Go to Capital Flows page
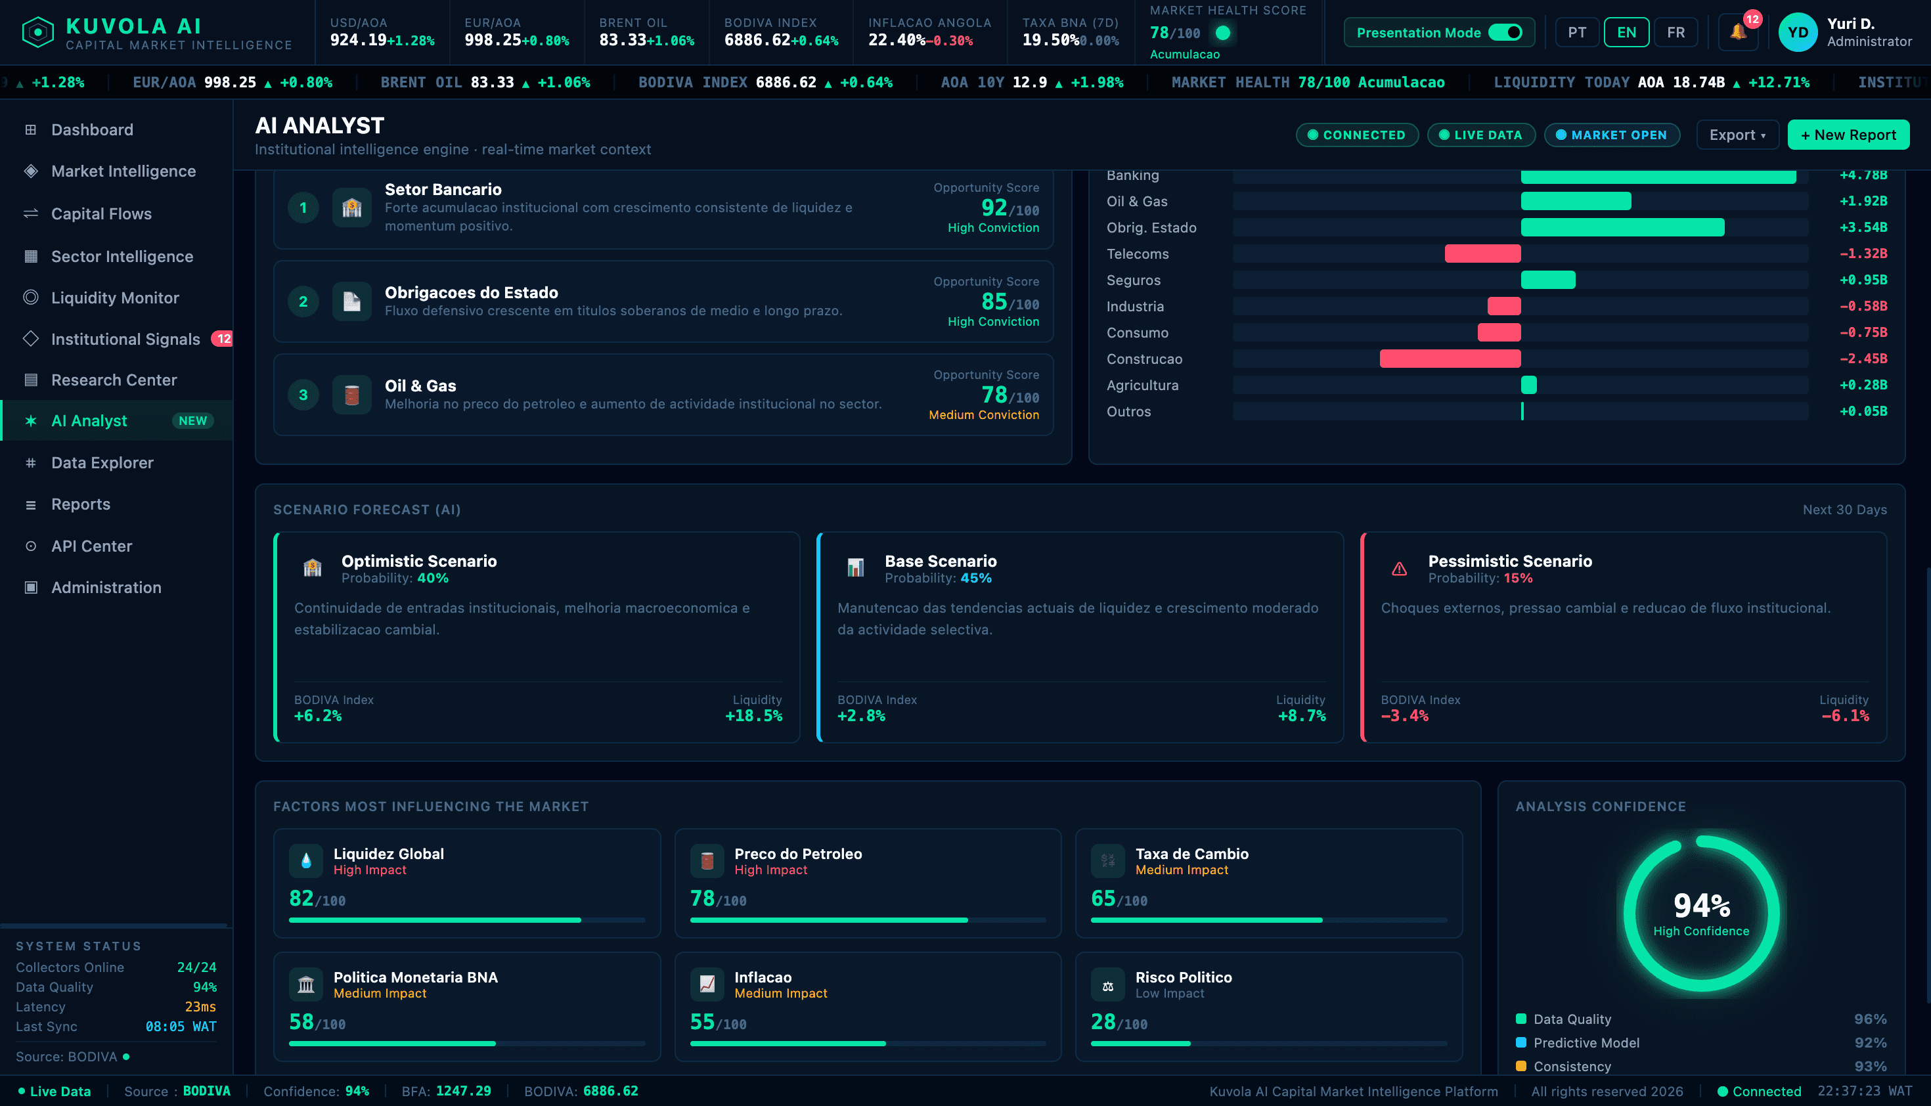The height and width of the screenshot is (1106, 1931). pos(116,214)
